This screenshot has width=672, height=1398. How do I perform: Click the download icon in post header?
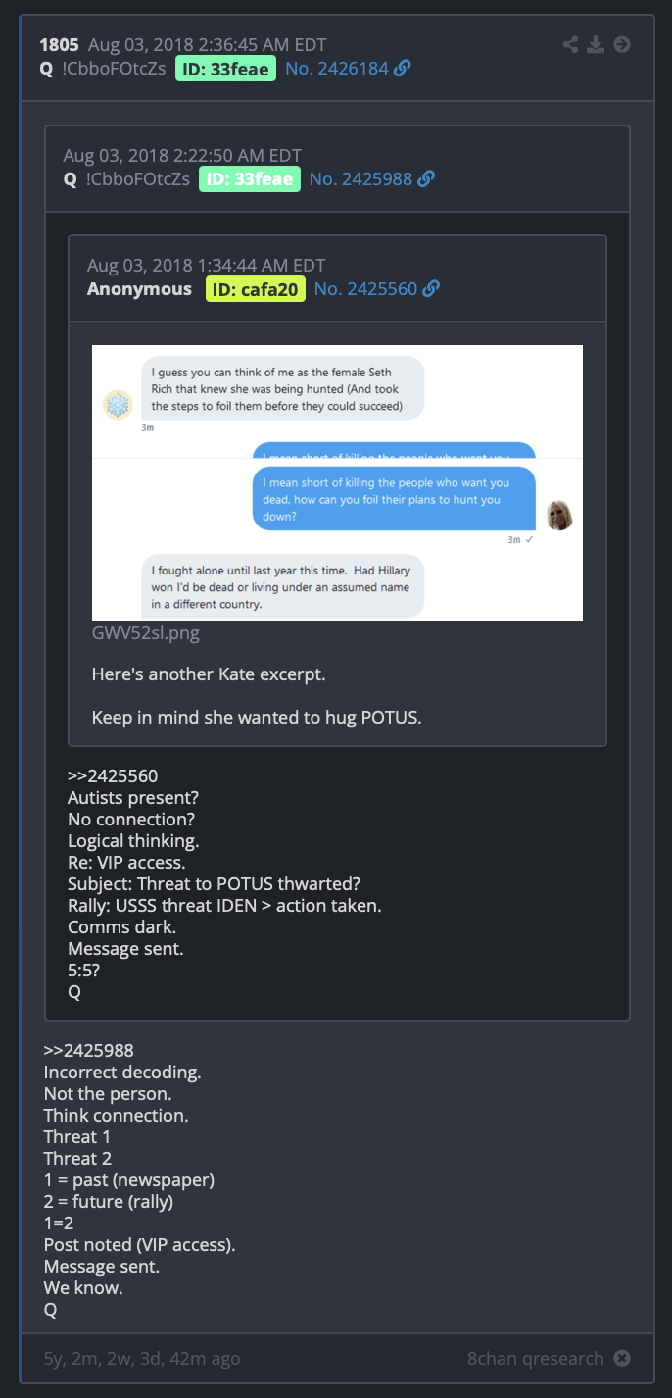(596, 44)
